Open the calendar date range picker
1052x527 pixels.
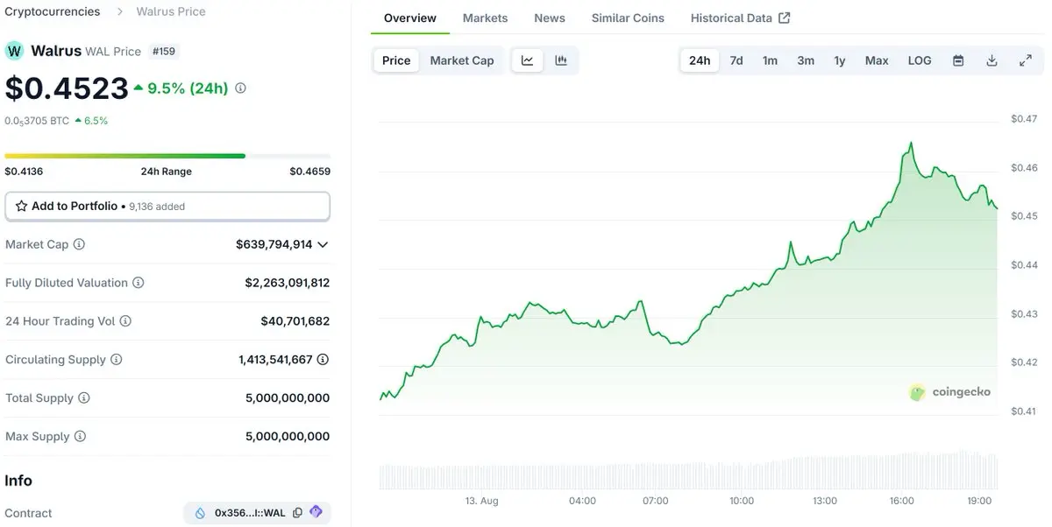coord(958,60)
